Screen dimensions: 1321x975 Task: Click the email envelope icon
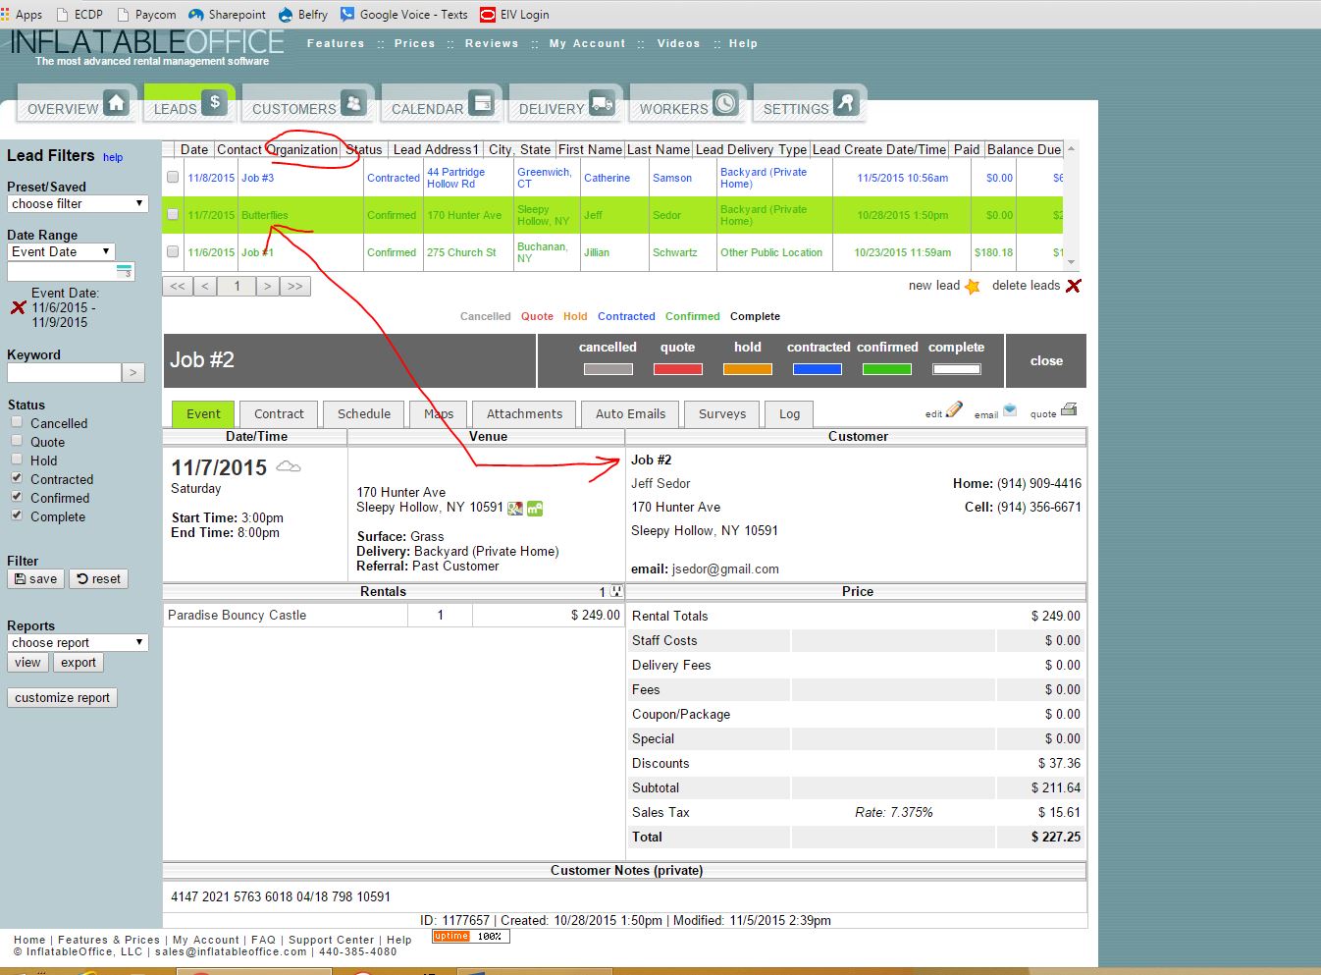(1010, 410)
